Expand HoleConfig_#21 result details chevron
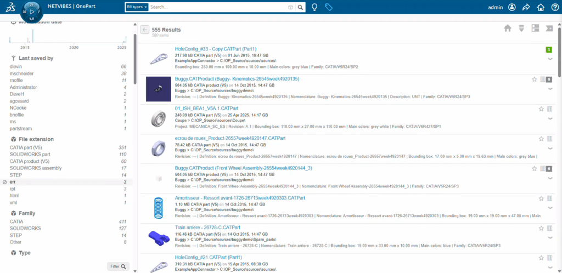562x273 pixels. point(550,268)
